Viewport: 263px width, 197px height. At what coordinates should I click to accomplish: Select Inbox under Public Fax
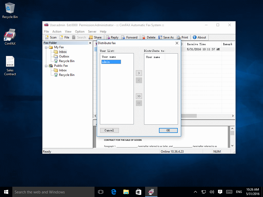pos(63,70)
